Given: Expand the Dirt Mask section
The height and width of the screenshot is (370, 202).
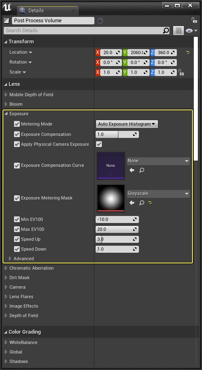Looking at the screenshot, I should coord(6,278).
